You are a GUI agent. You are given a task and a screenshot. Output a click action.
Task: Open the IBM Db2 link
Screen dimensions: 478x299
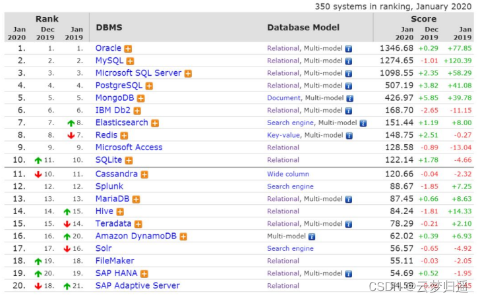coord(113,110)
